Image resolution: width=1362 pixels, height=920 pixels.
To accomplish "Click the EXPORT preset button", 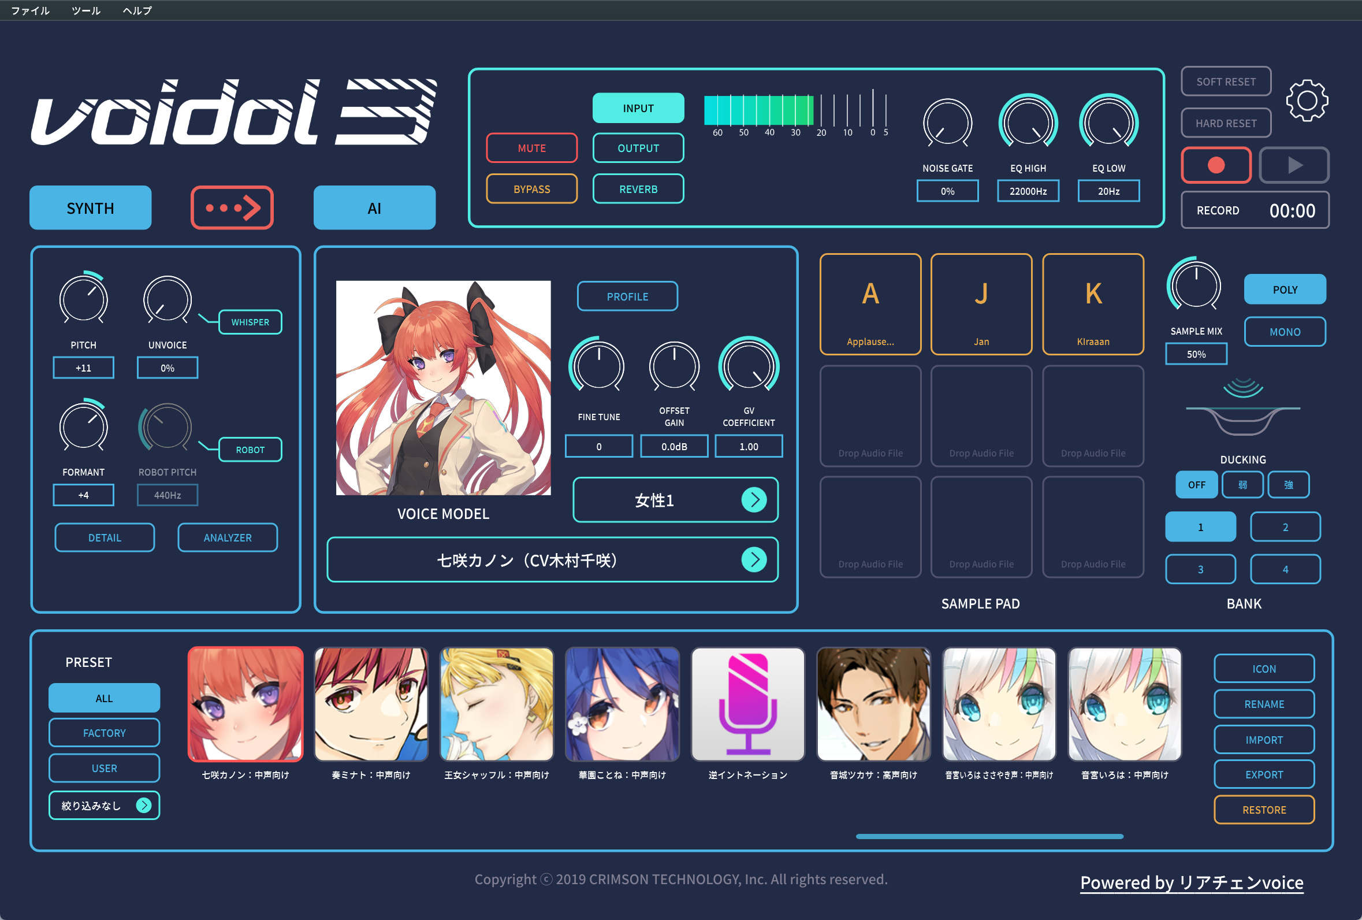I will (x=1264, y=774).
